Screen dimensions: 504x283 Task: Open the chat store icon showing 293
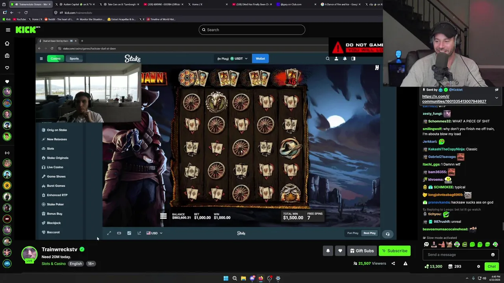click(x=455, y=266)
